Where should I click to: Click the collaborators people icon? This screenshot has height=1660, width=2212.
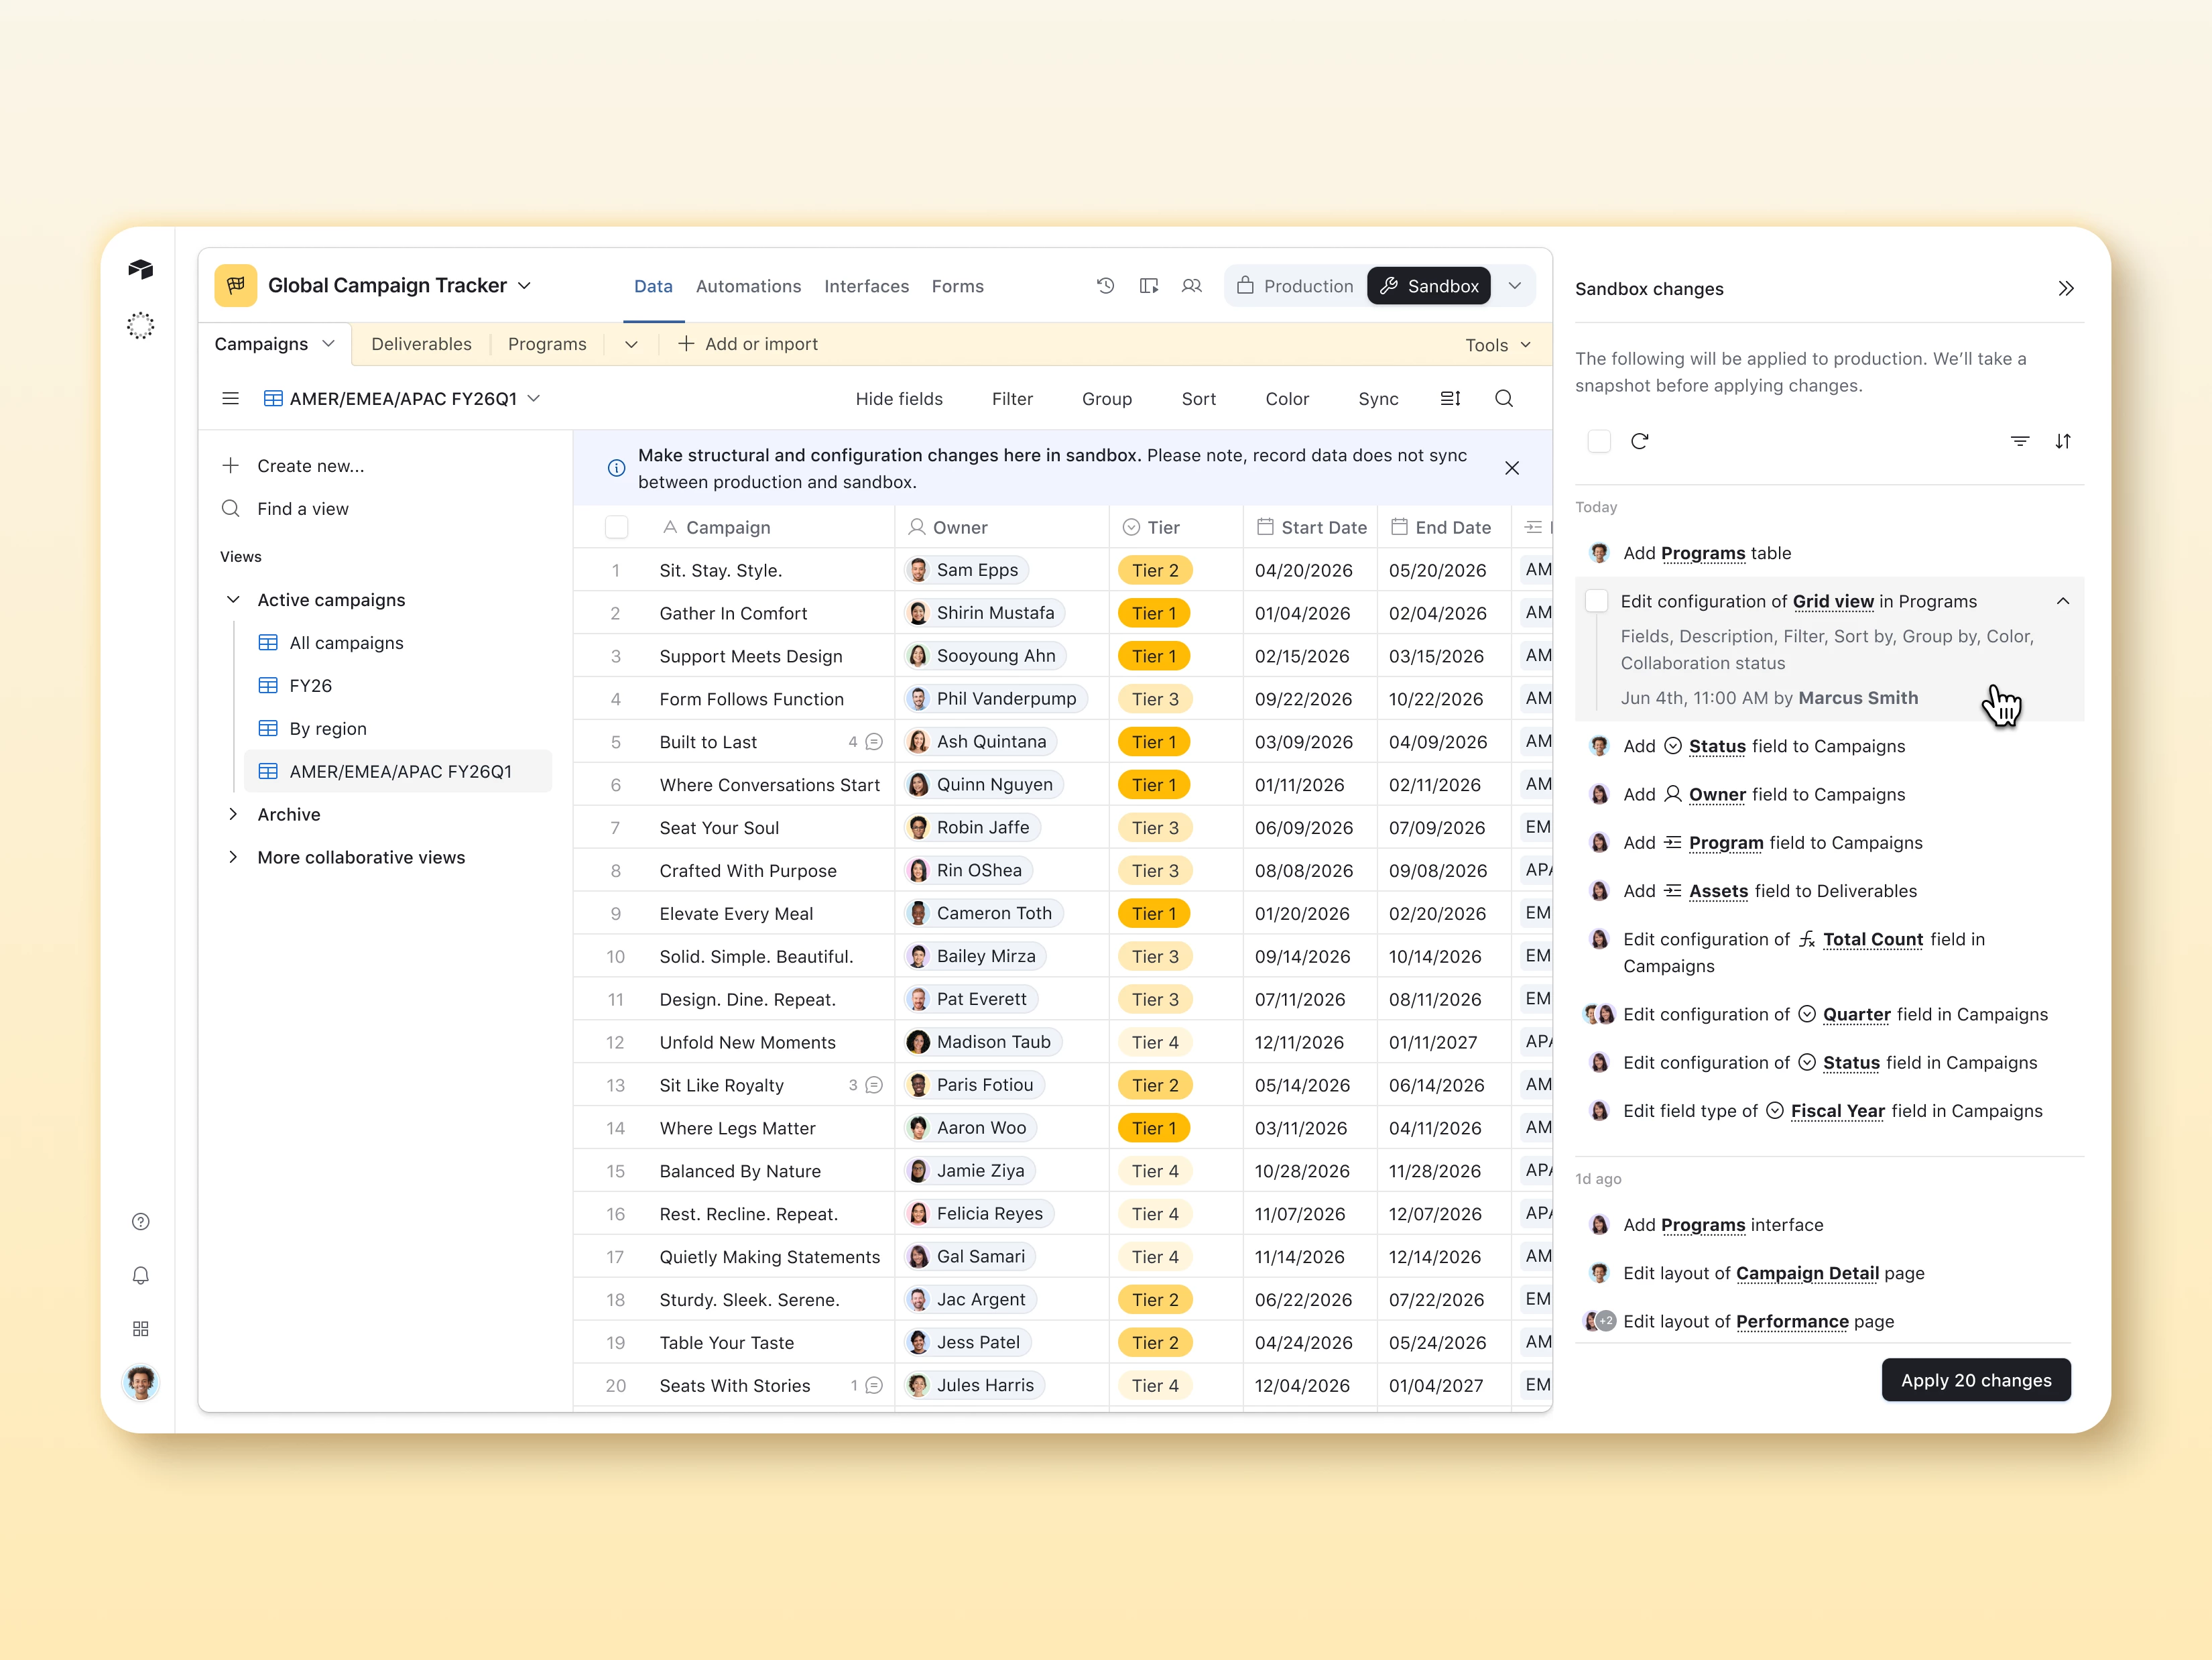pos(1191,286)
